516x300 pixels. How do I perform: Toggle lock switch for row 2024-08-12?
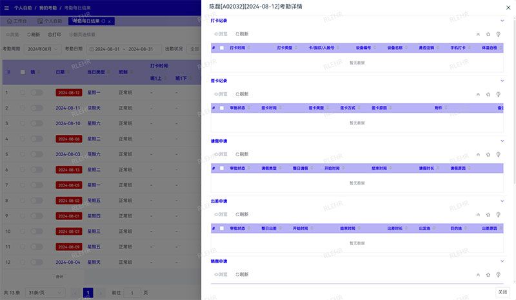coord(37,93)
